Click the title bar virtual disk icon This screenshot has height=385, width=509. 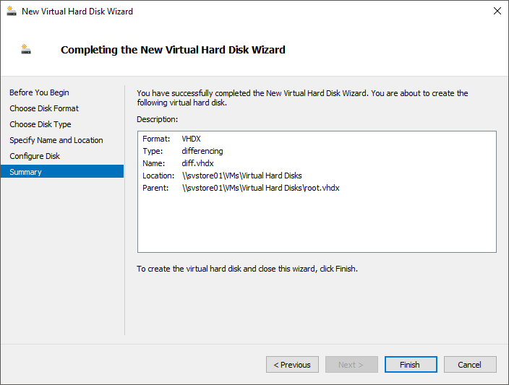[x=12, y=11]
